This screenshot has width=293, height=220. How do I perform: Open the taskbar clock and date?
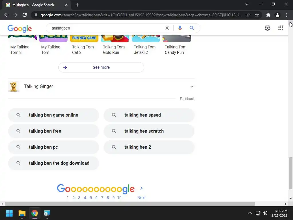tap(280, 213)
